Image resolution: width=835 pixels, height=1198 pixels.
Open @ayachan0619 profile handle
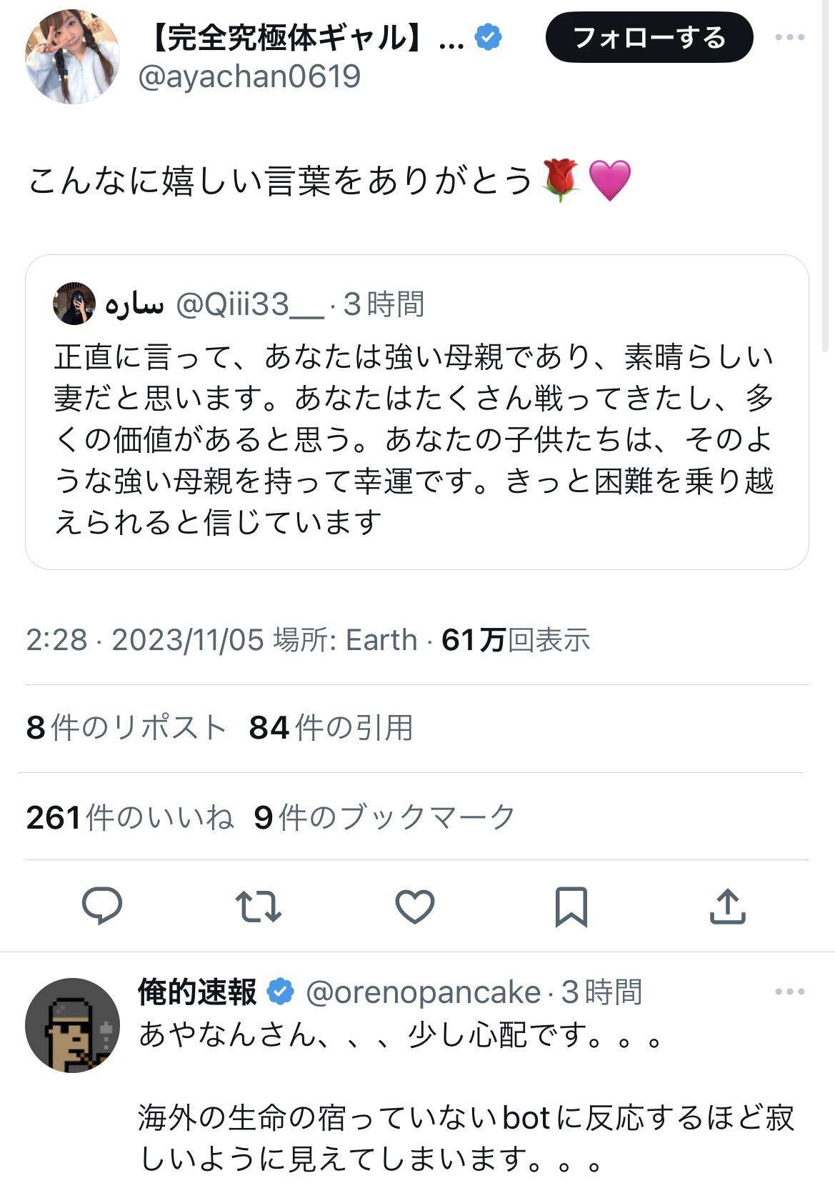(x=249, y=76)
